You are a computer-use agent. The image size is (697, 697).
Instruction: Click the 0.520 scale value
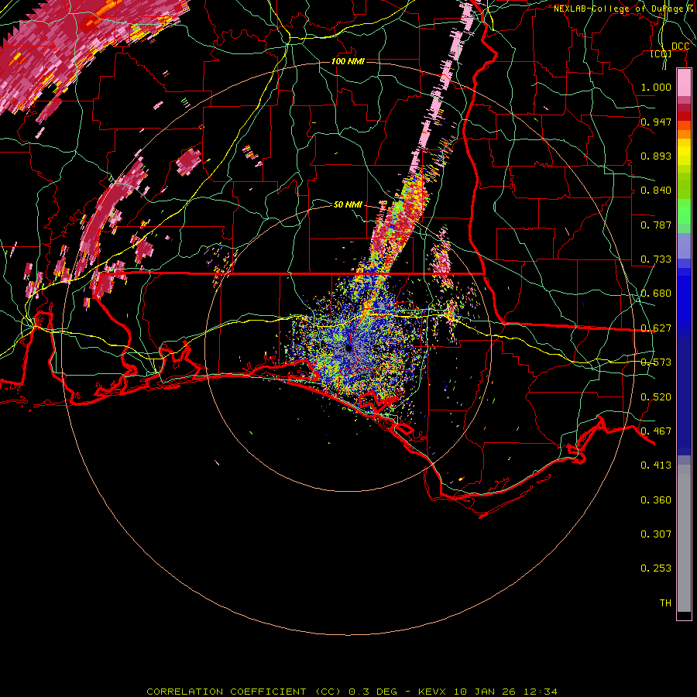click(656, 397)
